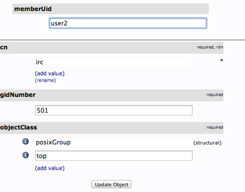This screenshot has width=245, height=192.
Task: Click add value link under objectClass
Action: tap(50, 168)
